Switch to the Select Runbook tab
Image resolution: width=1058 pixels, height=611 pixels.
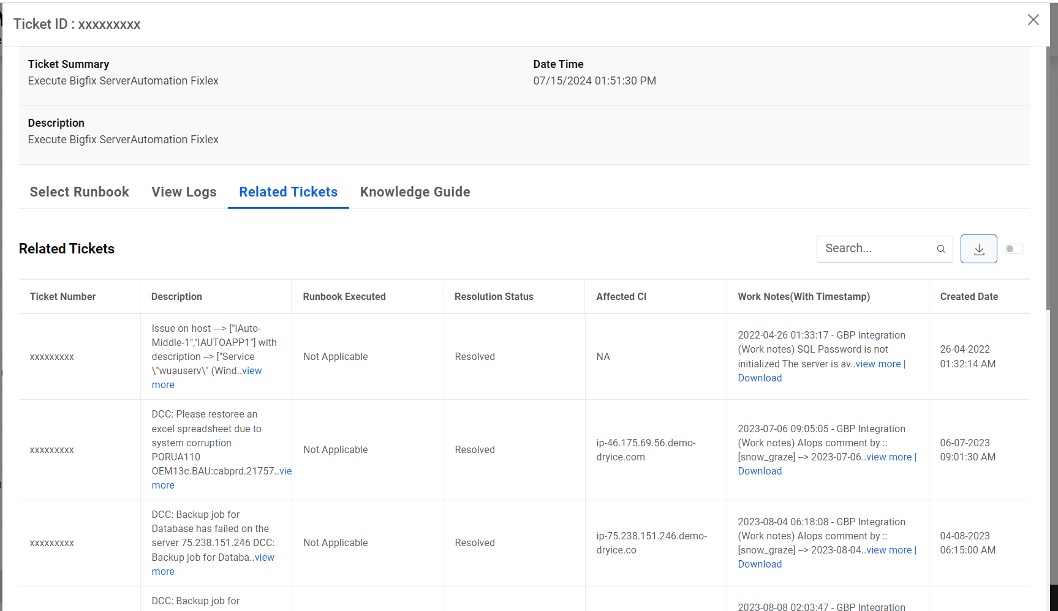[79, 192]
